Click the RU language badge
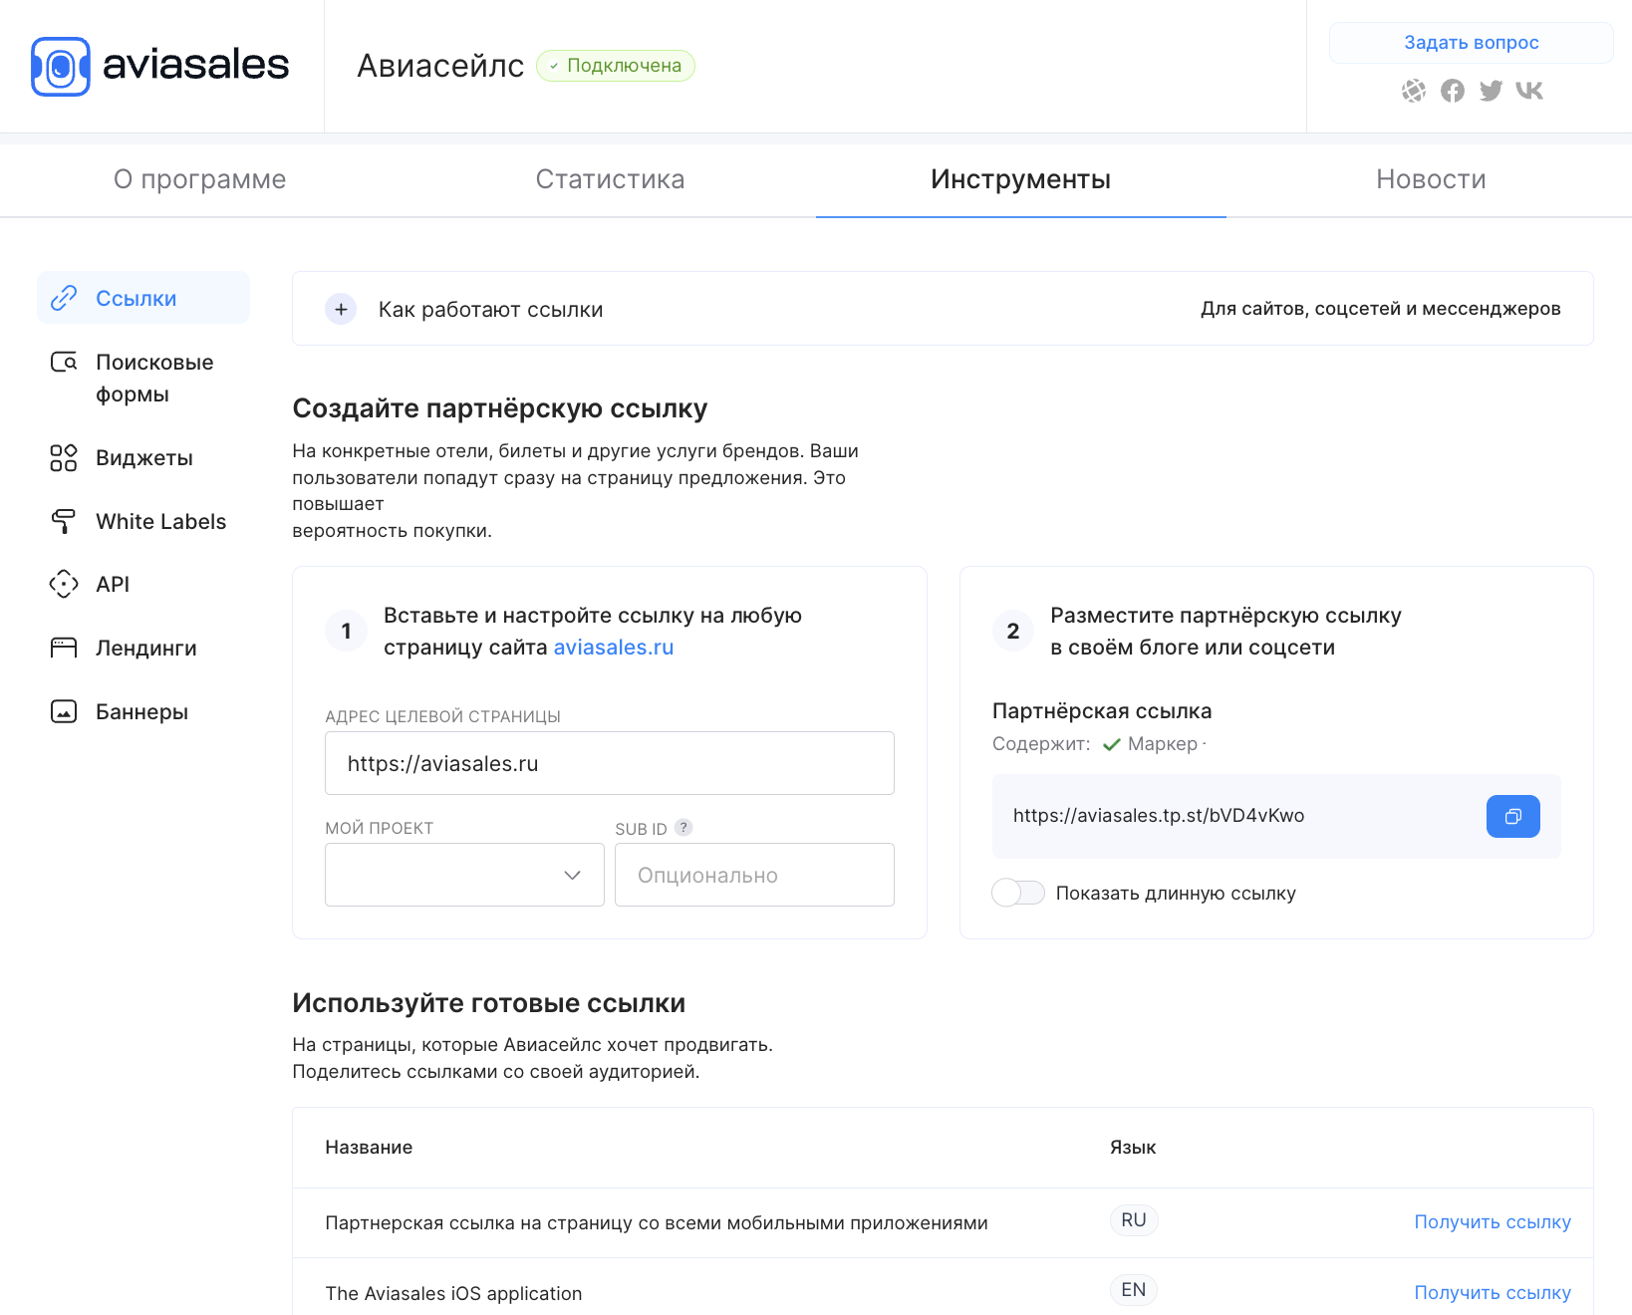 pos(1134,1220)
